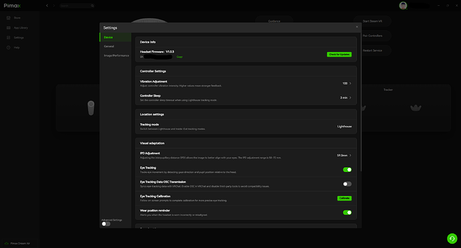Click the back navigation arrow

(47, 5)
